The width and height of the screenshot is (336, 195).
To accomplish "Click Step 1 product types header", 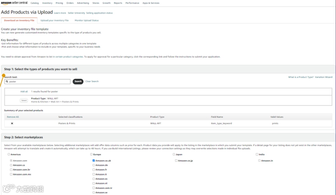I will point(41,69).
